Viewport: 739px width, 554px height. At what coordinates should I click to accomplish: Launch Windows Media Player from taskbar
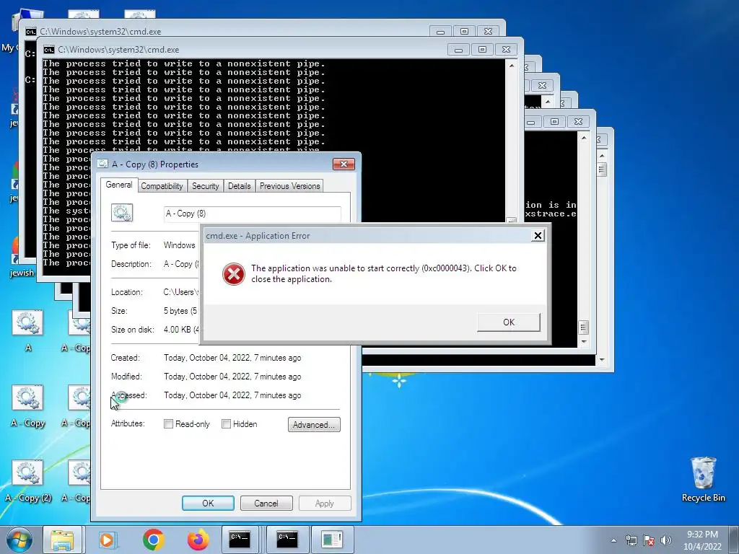click(107, 540)
